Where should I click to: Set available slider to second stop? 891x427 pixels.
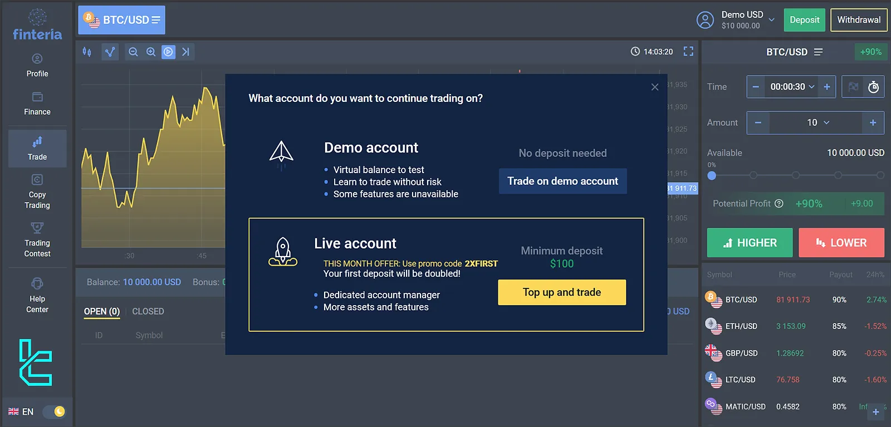pos(753,175)
